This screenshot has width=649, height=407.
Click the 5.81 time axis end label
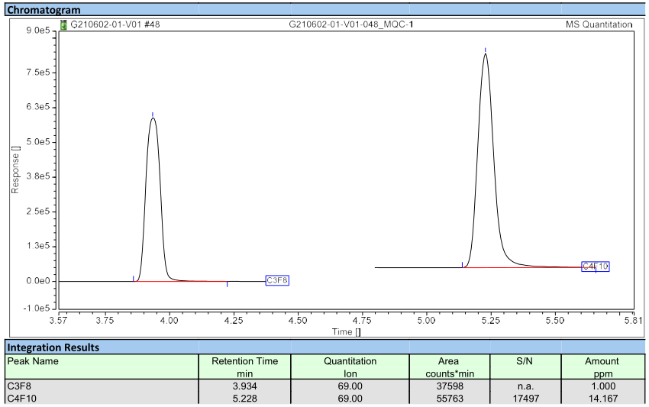pyautogui.click(x=634, y=321)
